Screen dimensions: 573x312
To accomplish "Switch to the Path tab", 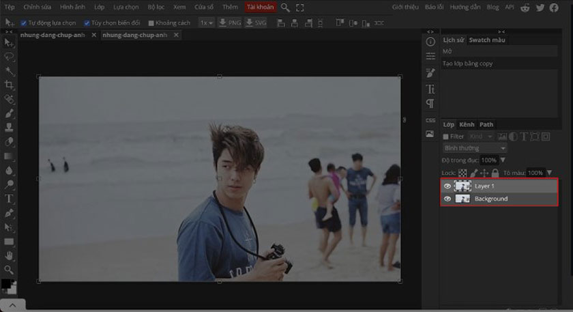I will (x=486, y=125).
